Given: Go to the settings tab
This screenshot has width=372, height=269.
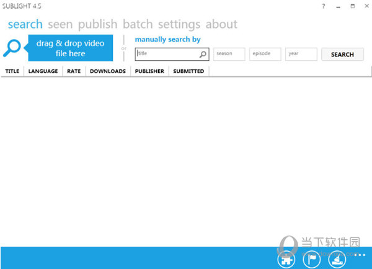Looking at the screenshot, I should point(179,24).
